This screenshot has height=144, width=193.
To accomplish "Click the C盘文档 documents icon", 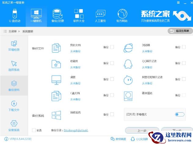I will [x=56, y=96].
